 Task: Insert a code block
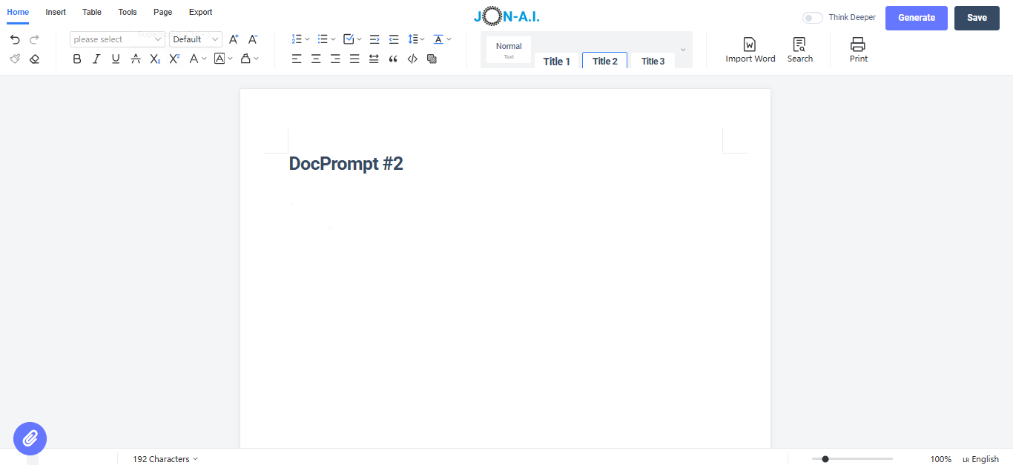412,59
